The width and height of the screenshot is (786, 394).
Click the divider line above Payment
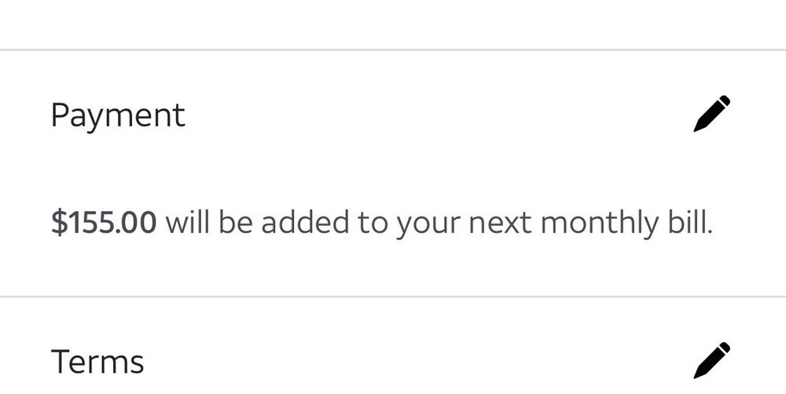point(393,49)
